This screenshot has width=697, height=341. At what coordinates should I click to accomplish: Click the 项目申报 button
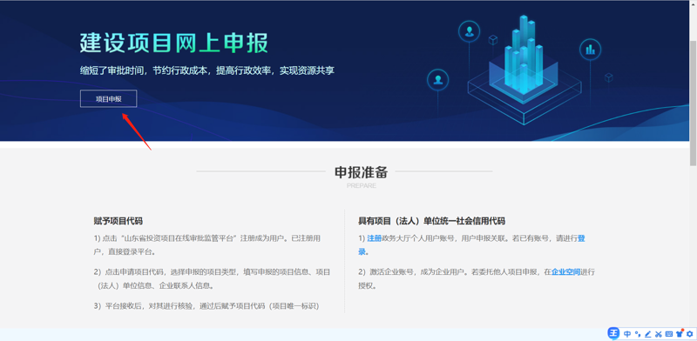point(108,99)
